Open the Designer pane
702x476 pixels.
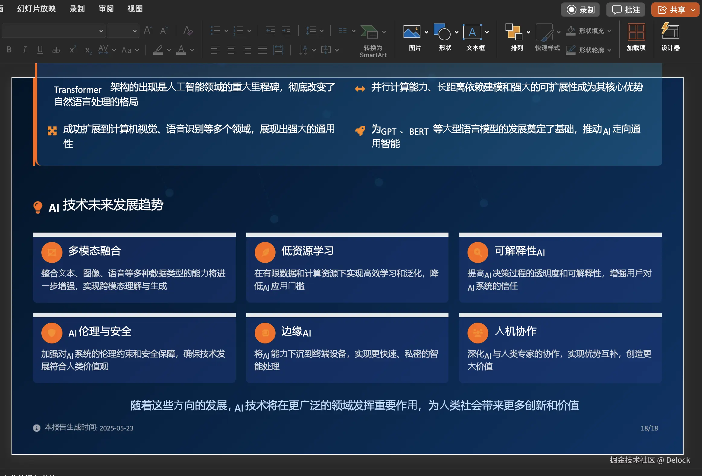pos(670,32)
